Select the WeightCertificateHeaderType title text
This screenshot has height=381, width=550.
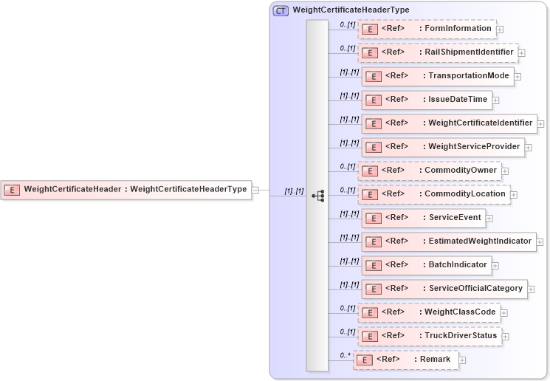tap(351, 10)
